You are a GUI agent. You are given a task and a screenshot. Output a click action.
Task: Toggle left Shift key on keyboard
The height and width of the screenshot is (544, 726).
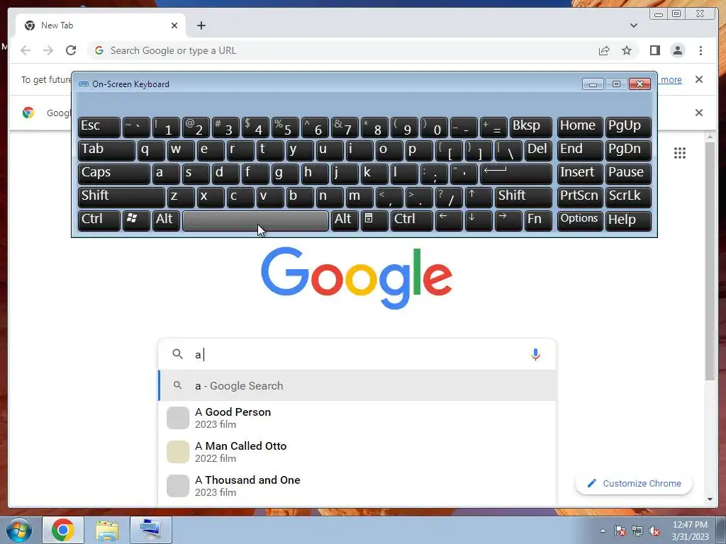pos(121,197)
